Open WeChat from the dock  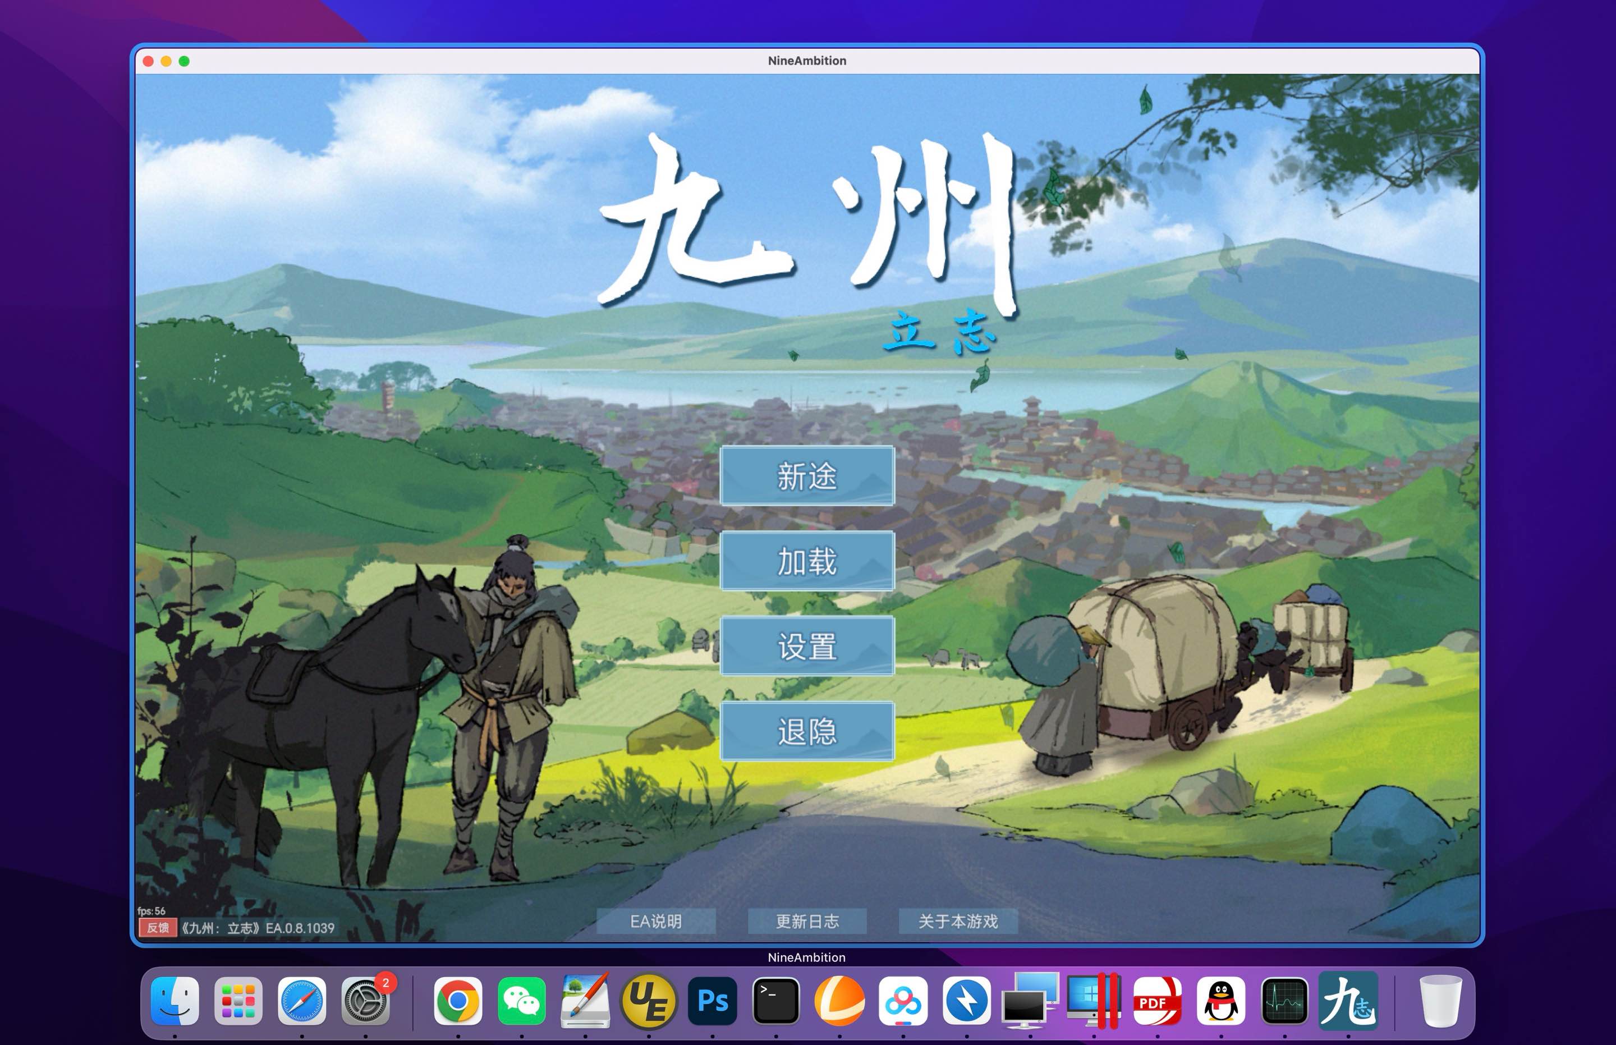522,1001
